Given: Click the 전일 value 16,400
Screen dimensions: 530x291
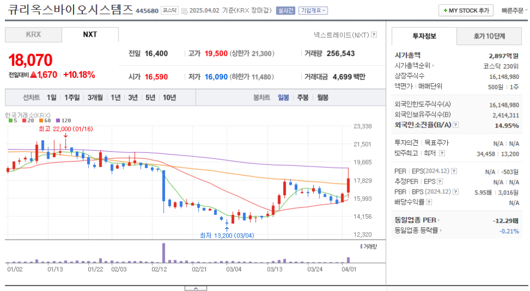Looking at the screenshot, I should pos(156,53).
